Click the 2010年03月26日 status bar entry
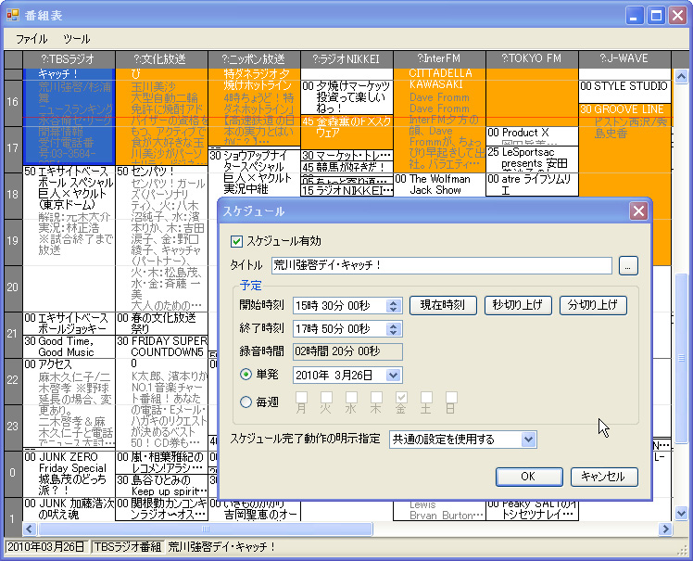 (46, 547)
